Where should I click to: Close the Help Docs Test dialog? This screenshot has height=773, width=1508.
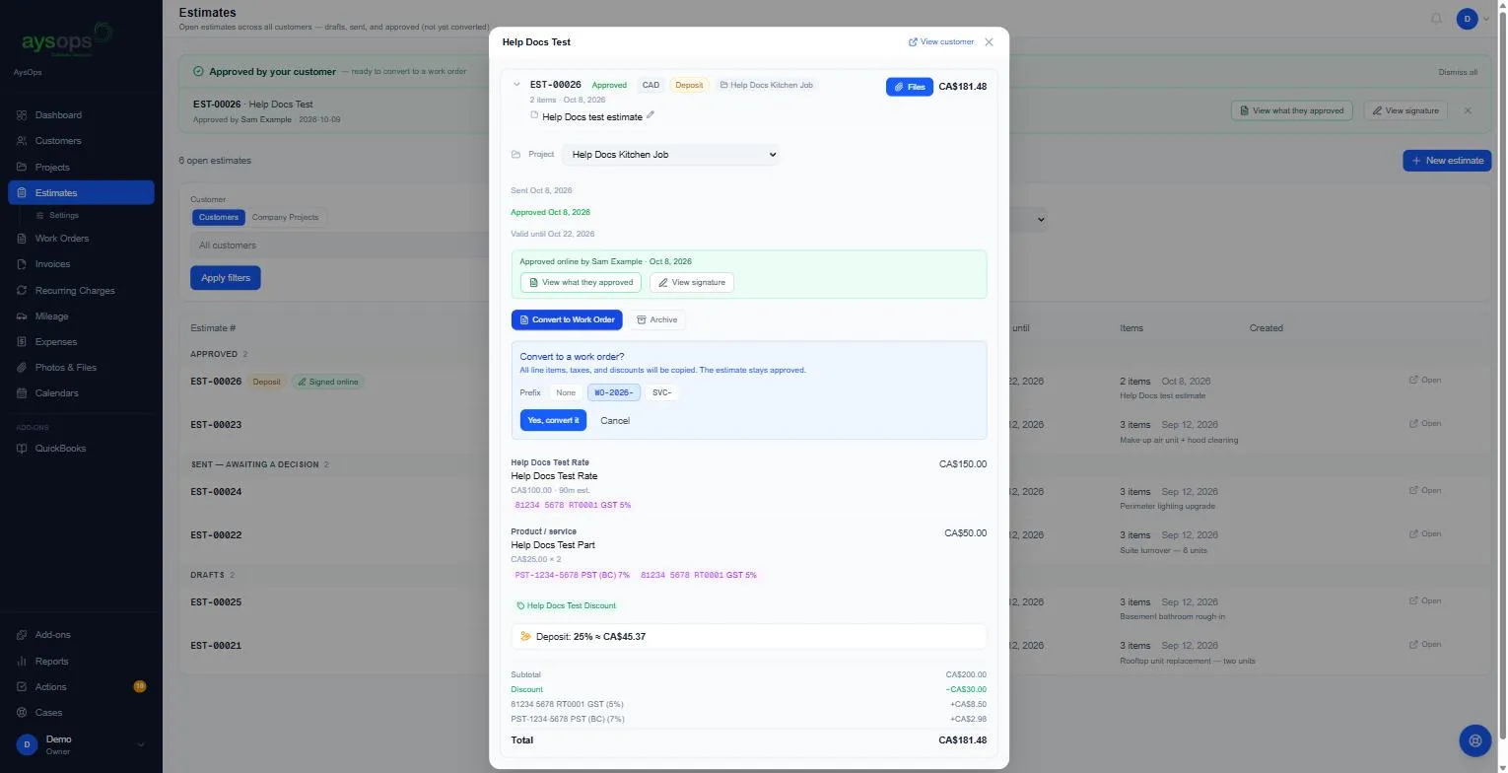(990, 42)
